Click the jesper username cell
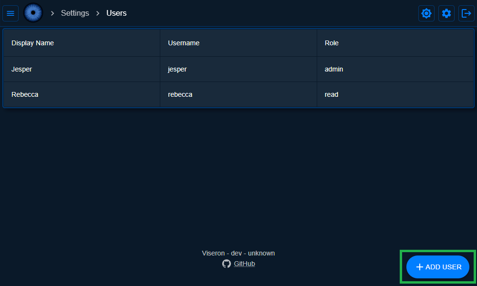 (177, 69)
